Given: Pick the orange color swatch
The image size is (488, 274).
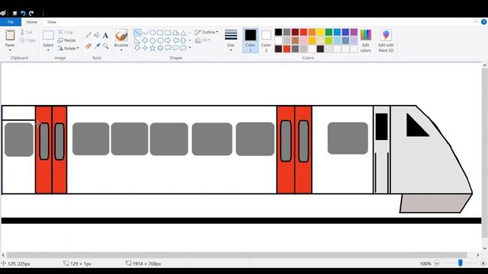Looking at the screenshot, I should click(x=312, y=32).
